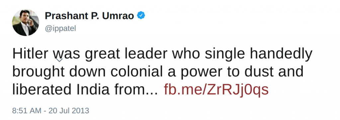Click the '8:51 AM' time in timestamp

[27, 111]
